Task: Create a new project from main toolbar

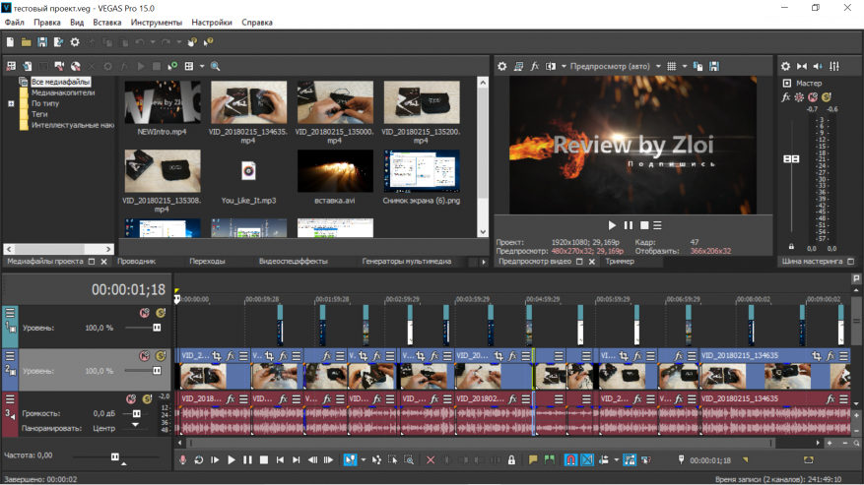Action: pos(10,42)
